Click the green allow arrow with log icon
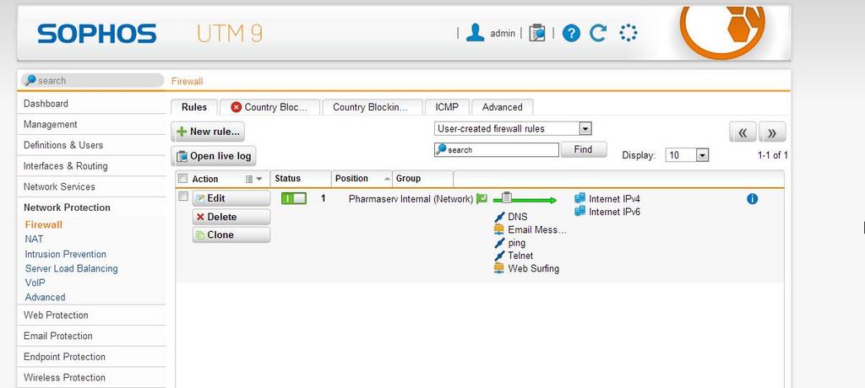This screenshot has width=865, height=388. [x=524, y=198]
